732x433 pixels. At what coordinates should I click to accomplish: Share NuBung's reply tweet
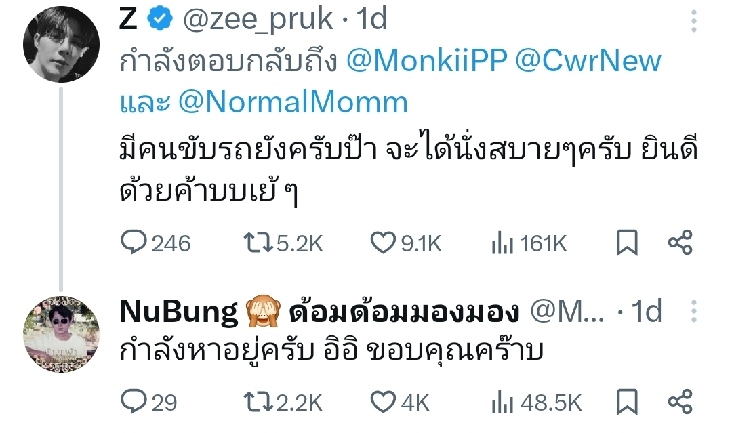point(680,403)
